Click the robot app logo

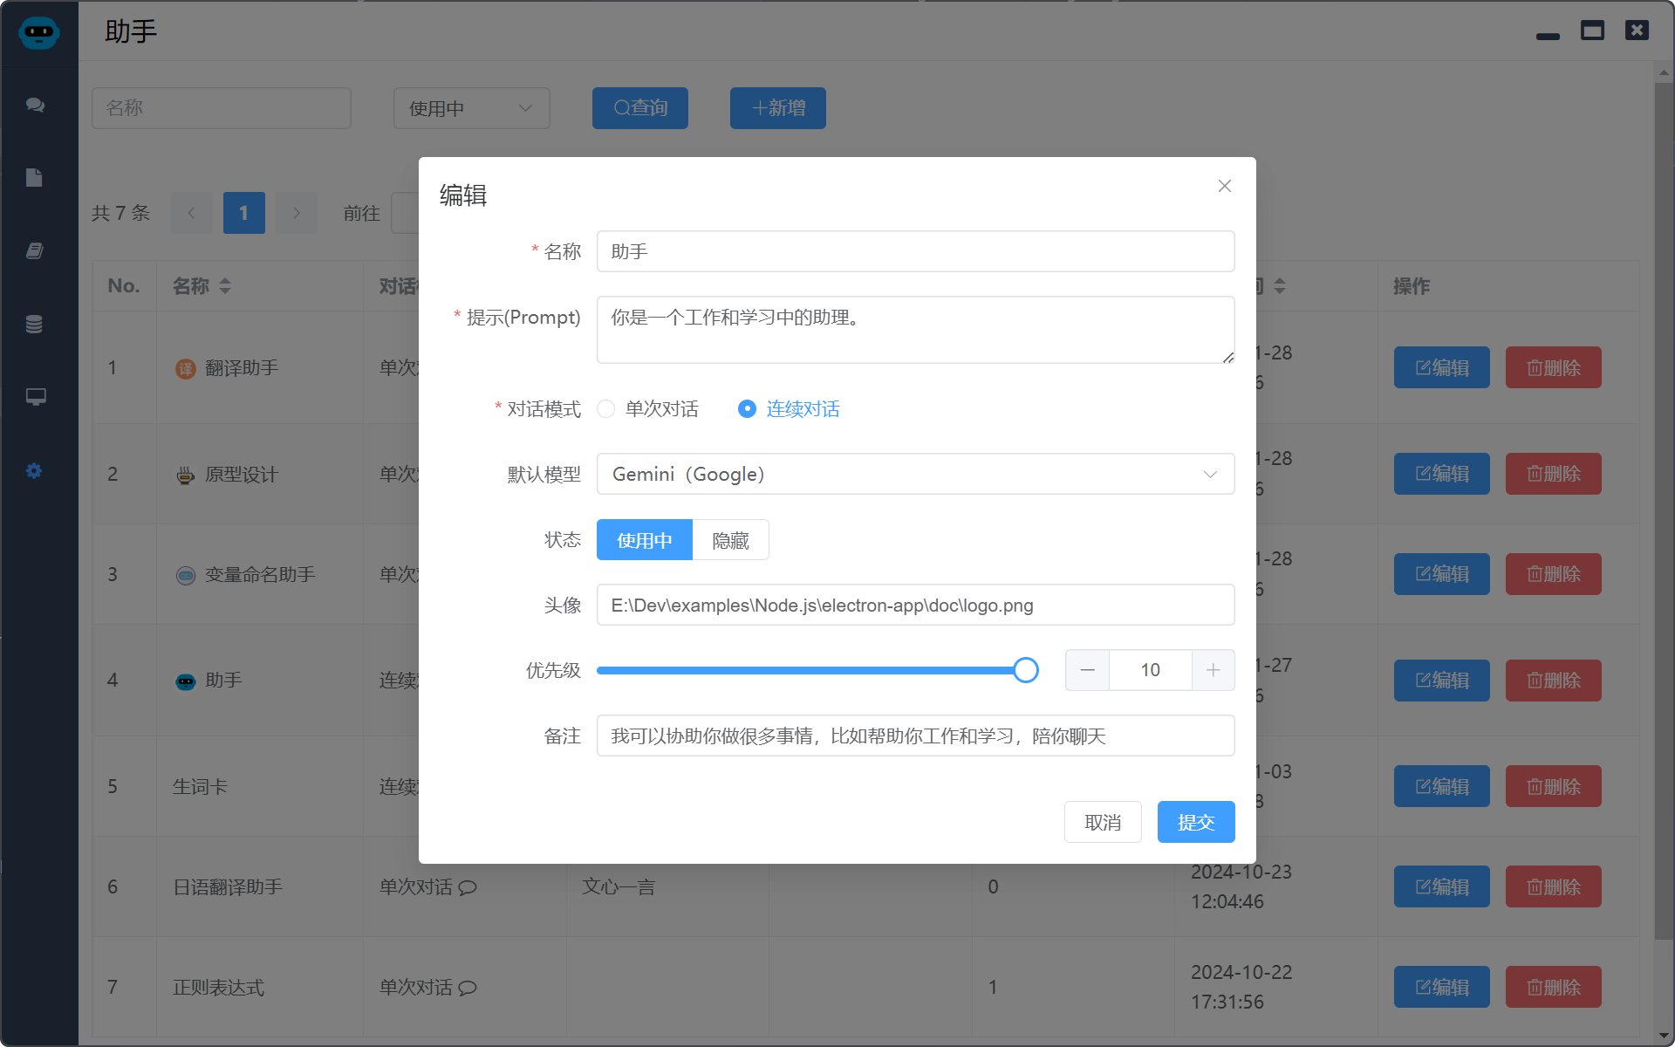38,33
